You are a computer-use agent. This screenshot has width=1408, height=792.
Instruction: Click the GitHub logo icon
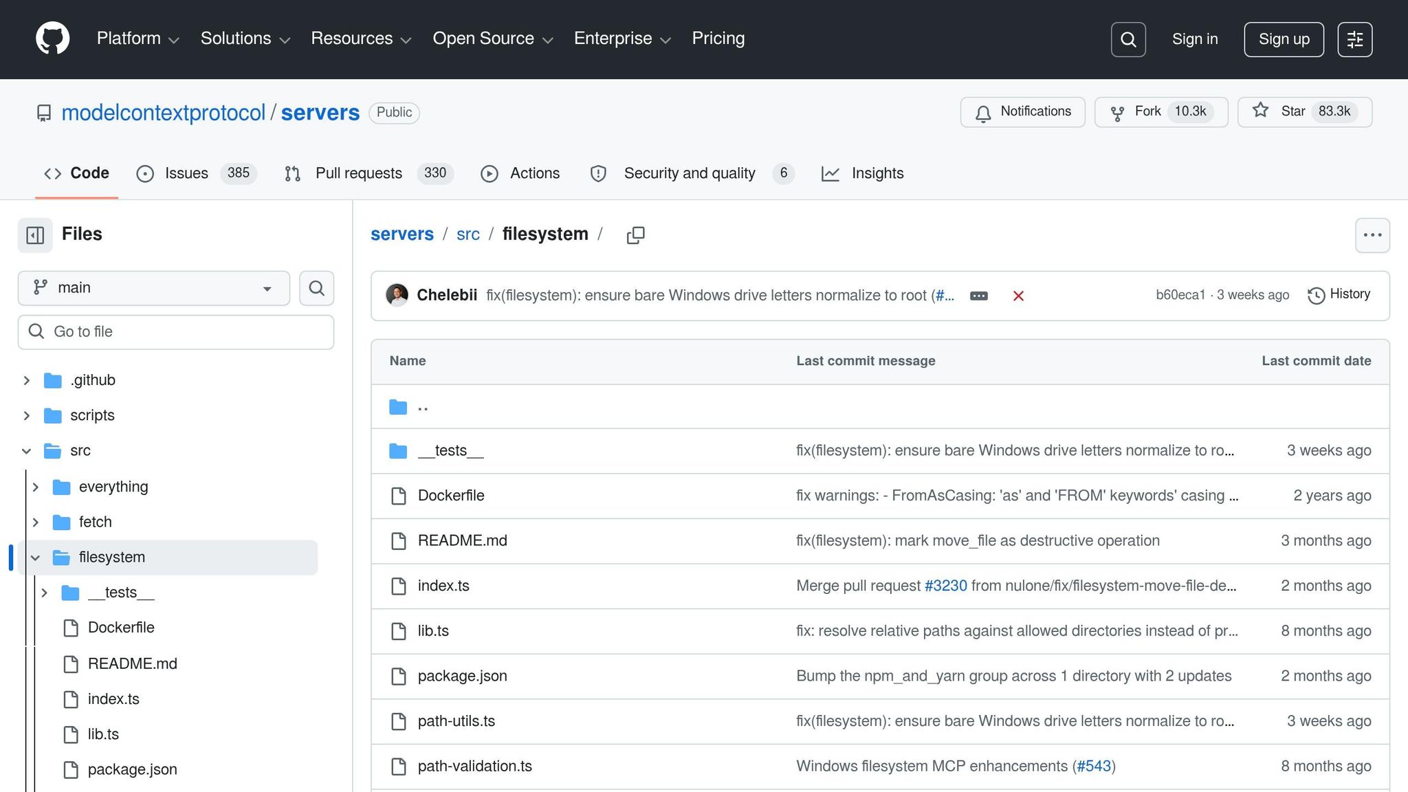coord(52,38)
